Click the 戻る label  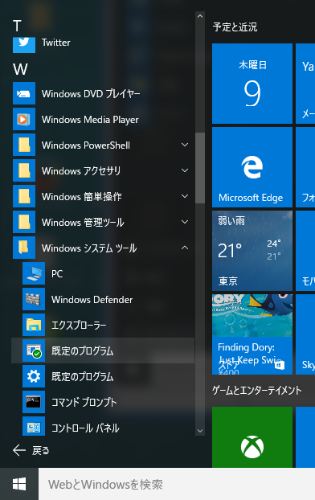(40, 451)
